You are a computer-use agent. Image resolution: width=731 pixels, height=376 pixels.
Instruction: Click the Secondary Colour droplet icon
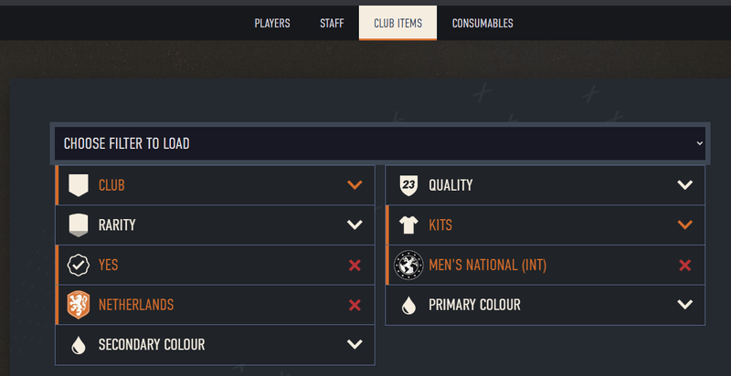click(79, 344)
